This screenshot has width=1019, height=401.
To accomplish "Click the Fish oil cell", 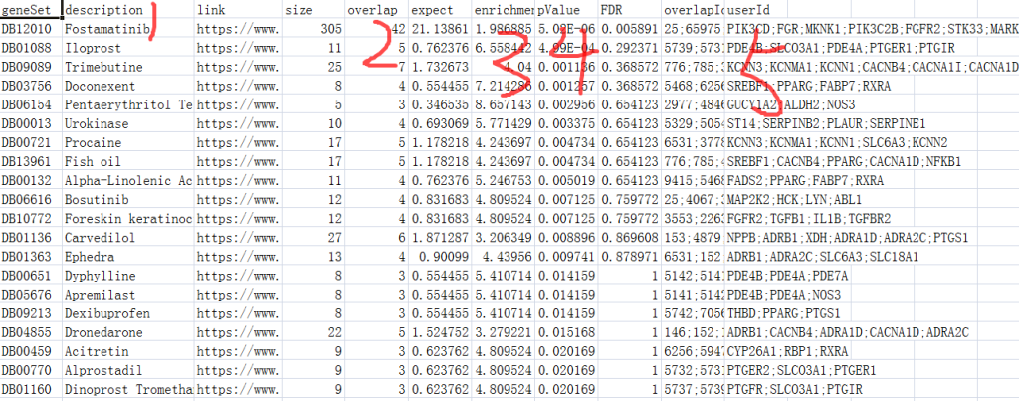I will (128, 162).
